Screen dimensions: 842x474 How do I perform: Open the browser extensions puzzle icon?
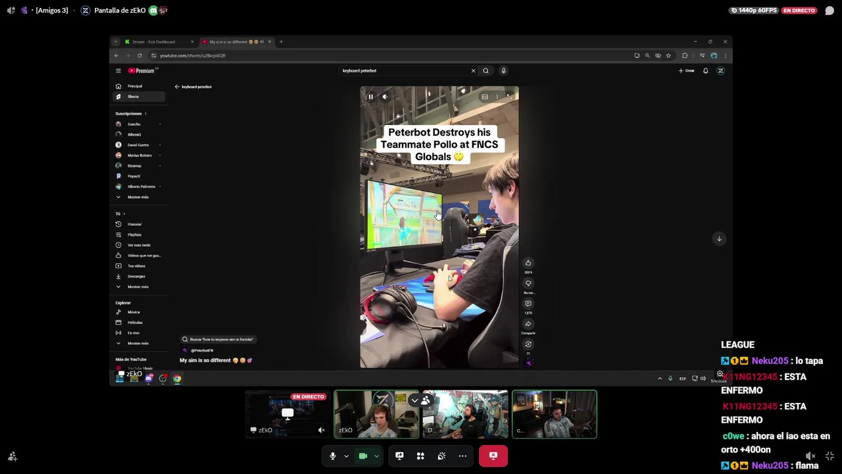tap(685, 55)
